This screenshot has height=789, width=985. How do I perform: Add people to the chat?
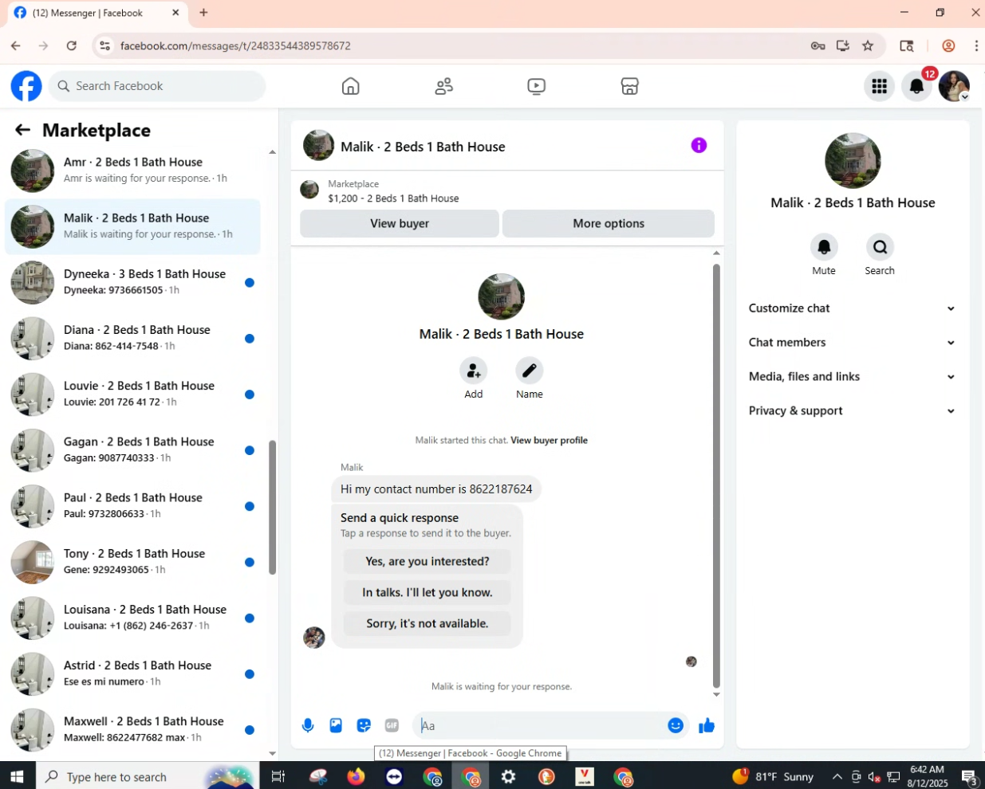[x=474, y=371]
